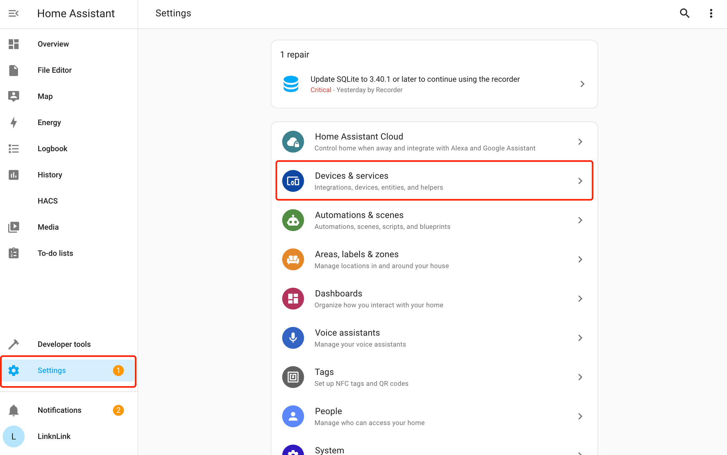Click the SQLite repair database icon
The height and width of the screenshot is (455, 727).
click(x=291, y=84)
